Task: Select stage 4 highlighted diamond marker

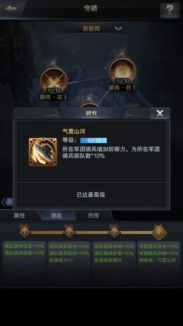Action: pyautogui.click(x=159, y=232)
